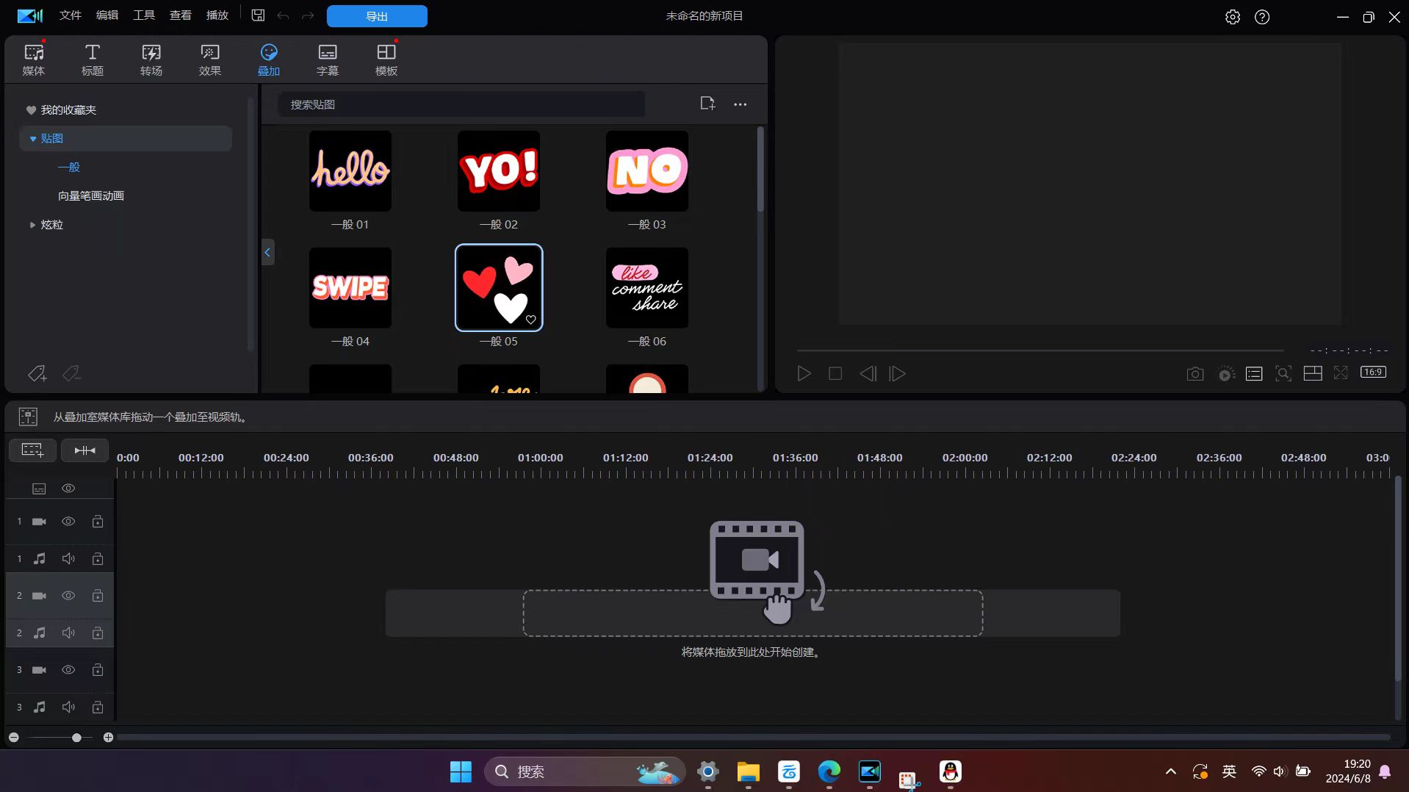Hide video track 1 with eye icon
This screenshot has width=1409, height=792.
pos(68,522)
